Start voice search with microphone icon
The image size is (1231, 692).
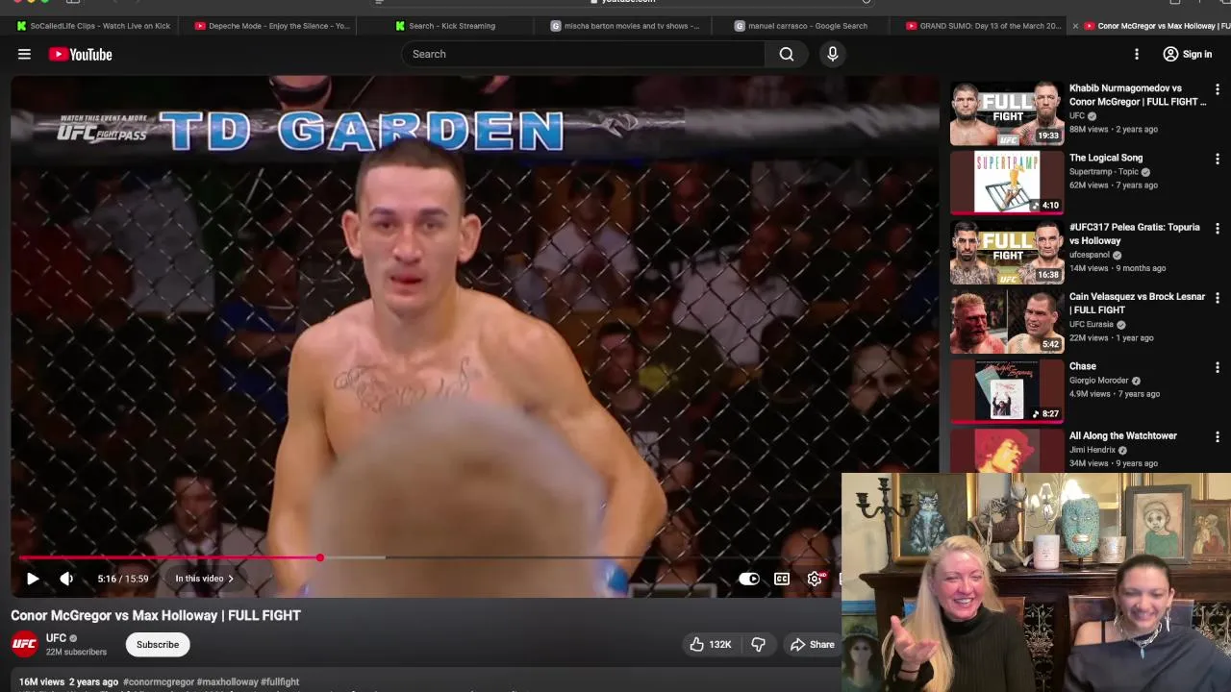833,54
